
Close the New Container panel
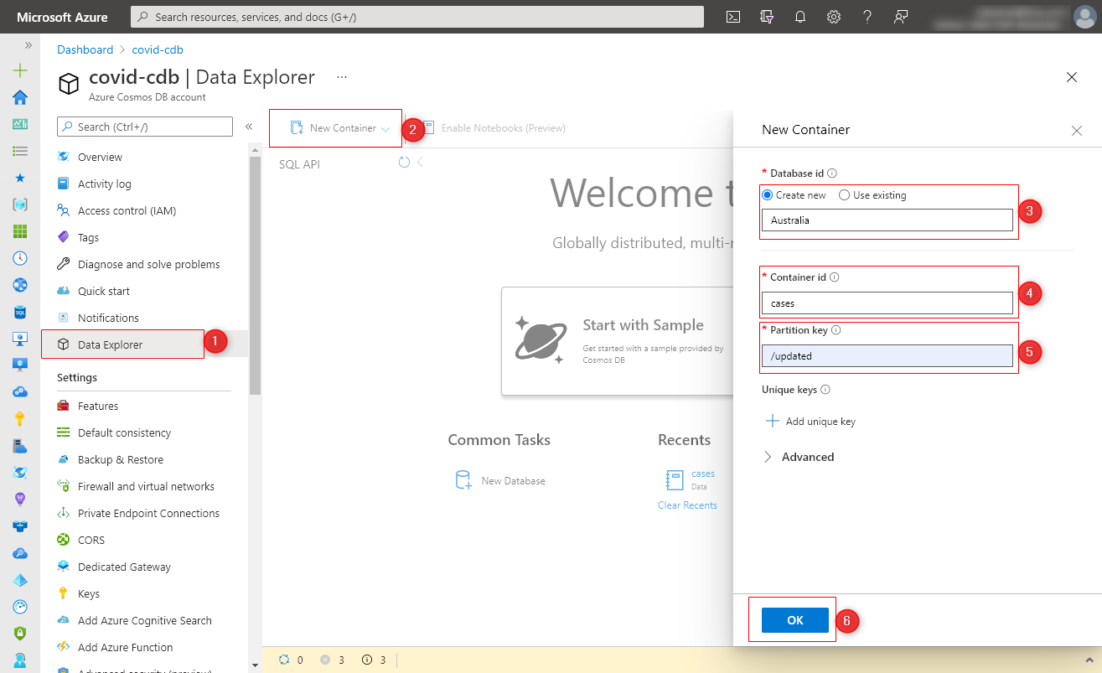coord(1077,131)
